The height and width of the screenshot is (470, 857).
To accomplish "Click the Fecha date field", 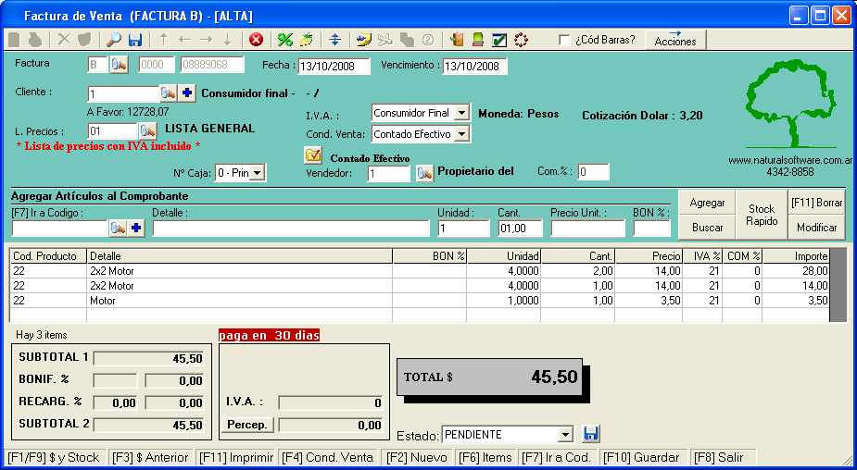I will pos(334,66).
